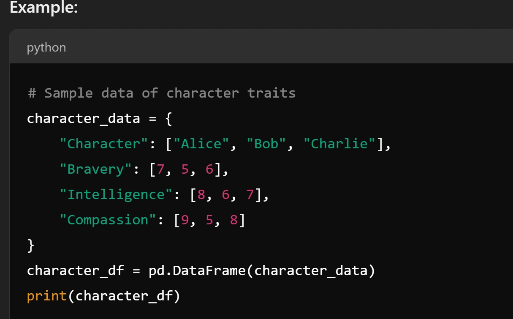Click the "pd.DataFrame" call
Image resolution: width=513 pixels, height=319 pixels.
click(197, 270)
